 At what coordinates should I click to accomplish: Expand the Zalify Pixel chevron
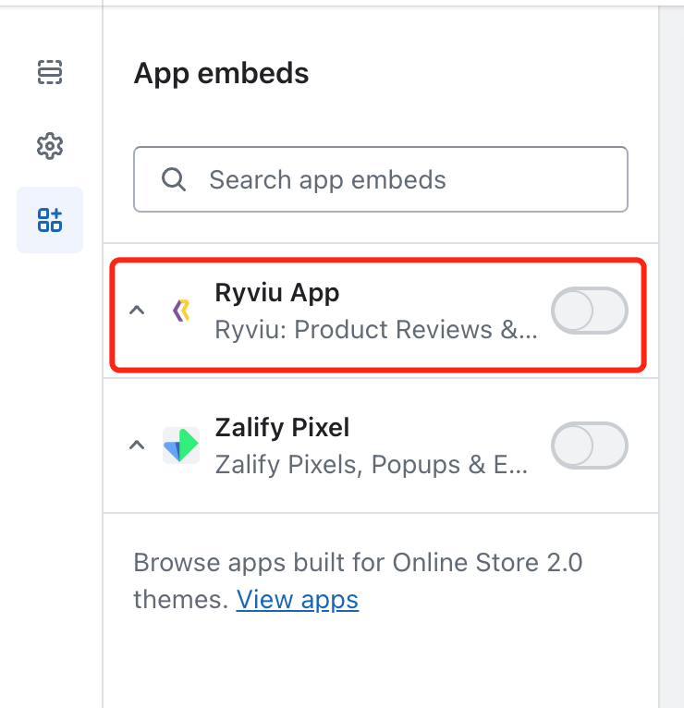click(x=137, y=446)
